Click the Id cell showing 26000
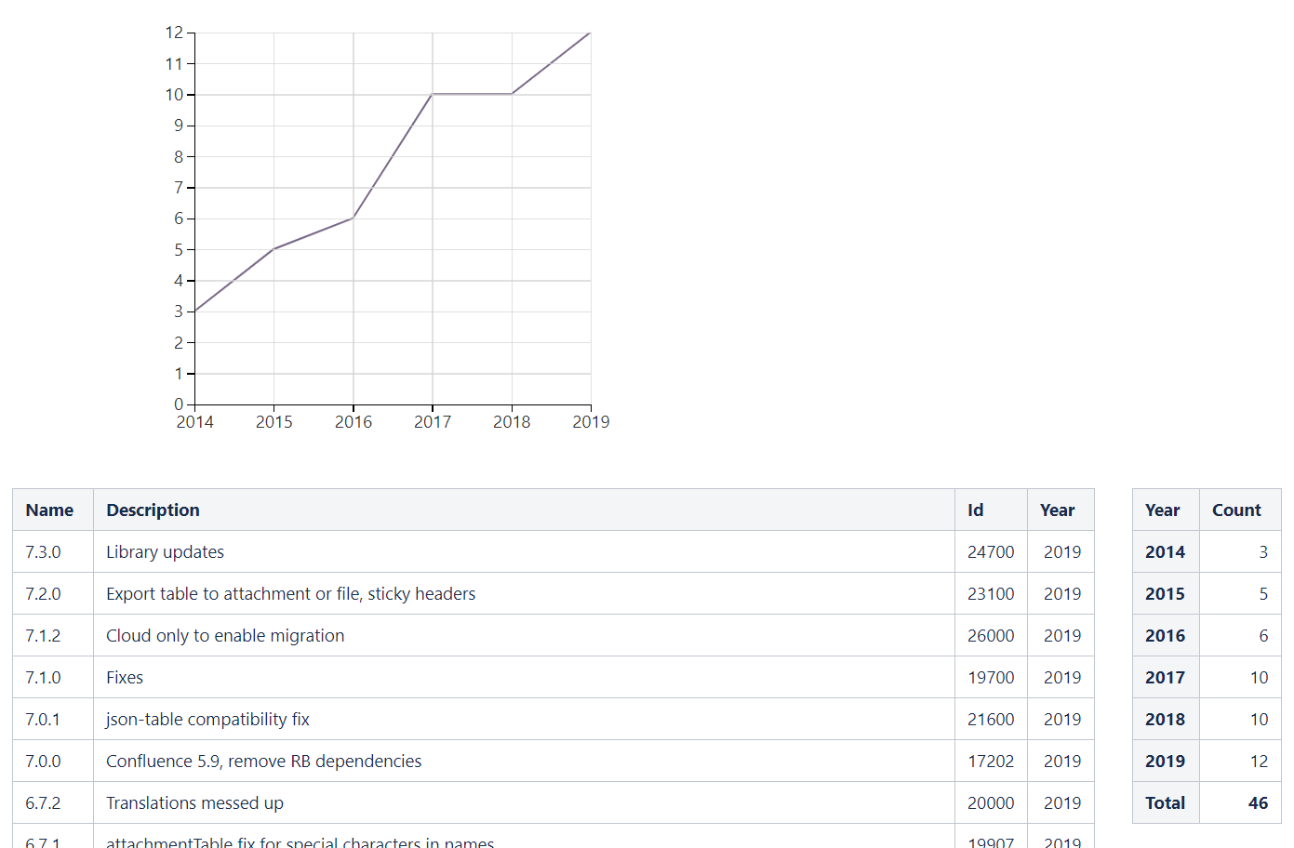 (x=990, y=635)
